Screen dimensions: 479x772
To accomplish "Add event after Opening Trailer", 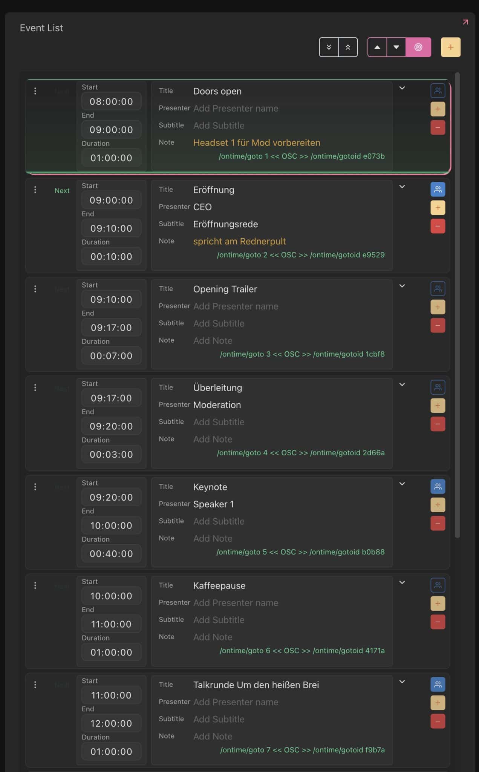I will click(x=438, y=307).
